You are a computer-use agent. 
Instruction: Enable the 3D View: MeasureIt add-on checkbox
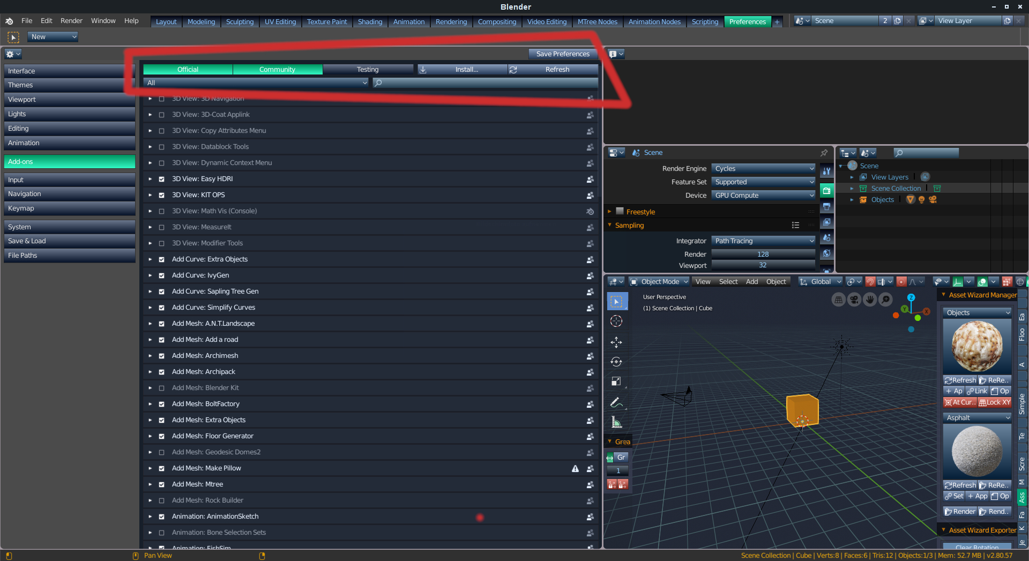coord(161,227)
